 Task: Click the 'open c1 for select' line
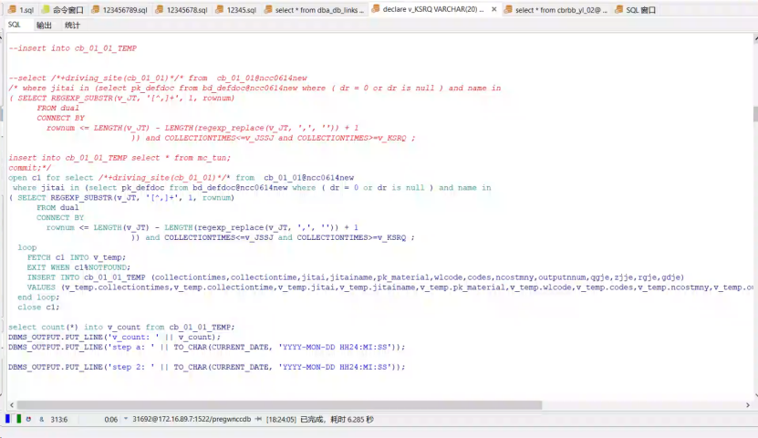[181, 177]
